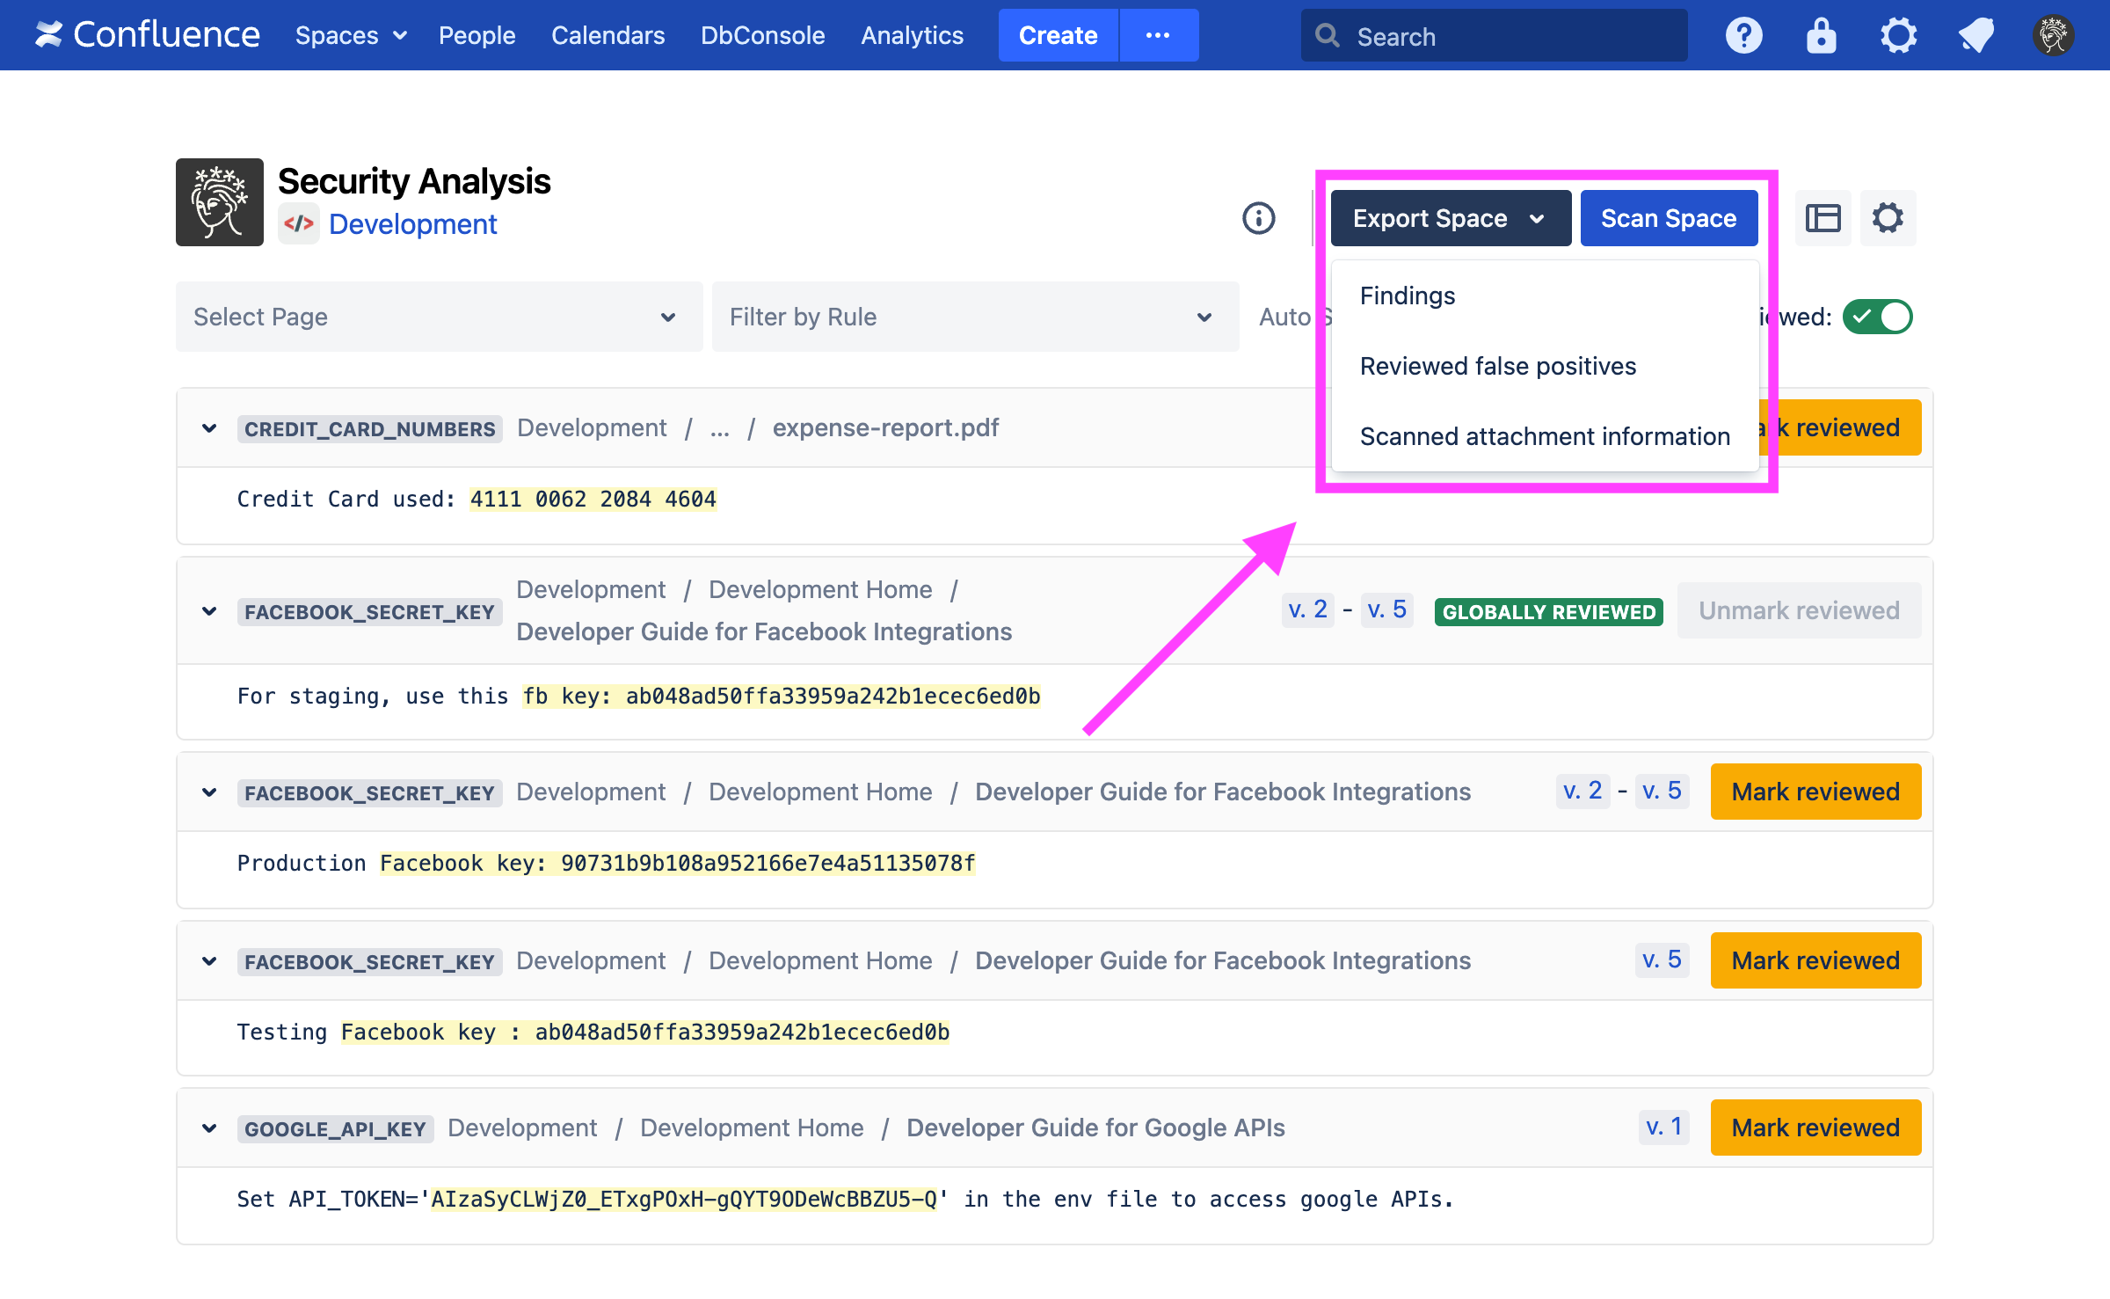Open Security Analysis settings gear
This screenshot has width=2110, height=1299.
[x=1888, y=218]
